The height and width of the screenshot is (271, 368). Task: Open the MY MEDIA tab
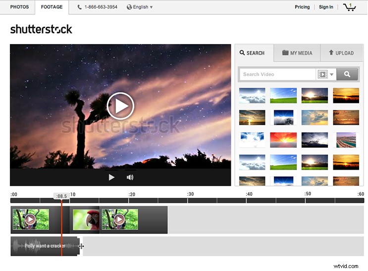click(297, 53)
